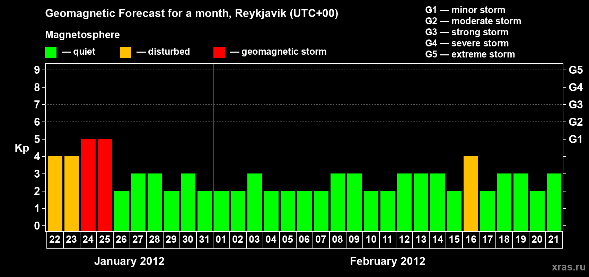Click the 'G2 — moderate storm' legend text
The width and height of the screenshot is (589, 277).
473,21
